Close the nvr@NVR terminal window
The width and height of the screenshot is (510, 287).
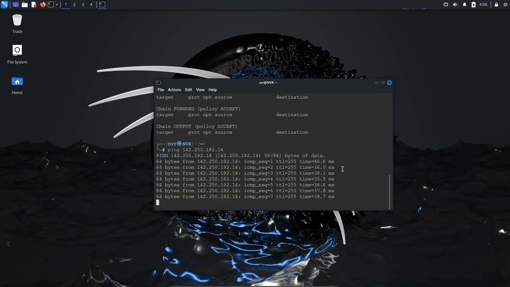coord(389,83)
